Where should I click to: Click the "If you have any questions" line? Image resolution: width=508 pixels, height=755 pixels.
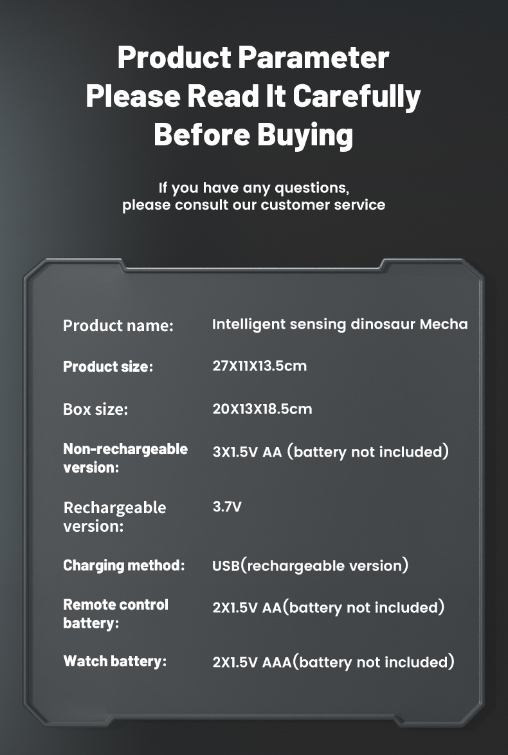(x=253, y=188)
